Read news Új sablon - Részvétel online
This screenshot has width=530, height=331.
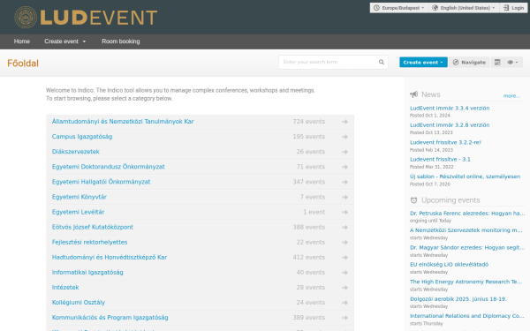pyautogui.click(x=466, y=177)
